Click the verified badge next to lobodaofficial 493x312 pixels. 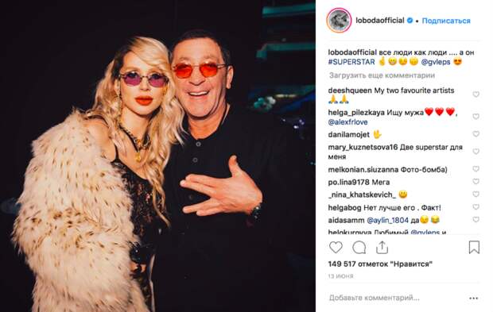pos(410,21)
